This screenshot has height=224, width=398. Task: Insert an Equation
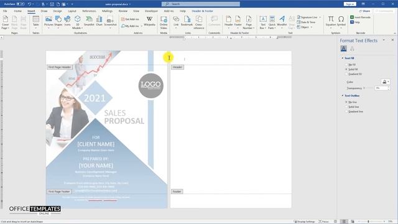(x=331, y=22)
